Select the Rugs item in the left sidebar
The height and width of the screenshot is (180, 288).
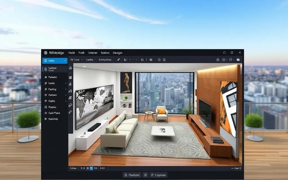(x=53, y=107)
